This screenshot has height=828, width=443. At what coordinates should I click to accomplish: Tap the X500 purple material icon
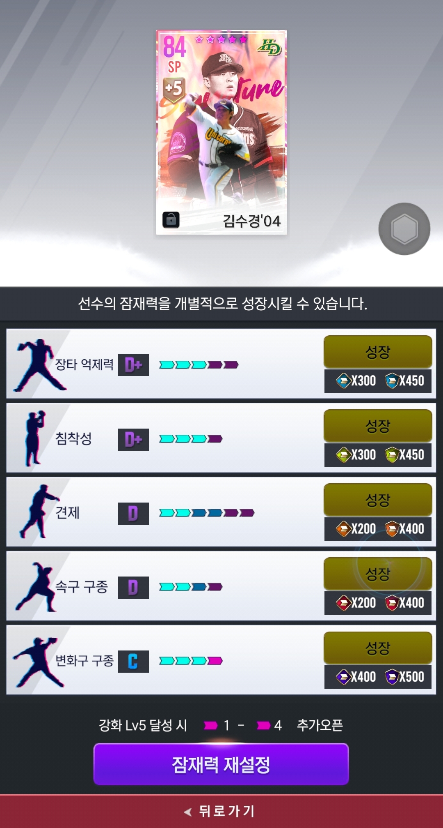tap(392, 677)
